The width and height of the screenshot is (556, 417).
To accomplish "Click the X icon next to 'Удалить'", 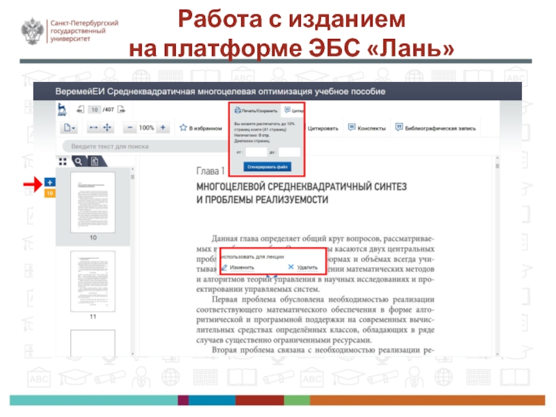I will [291, 267].
